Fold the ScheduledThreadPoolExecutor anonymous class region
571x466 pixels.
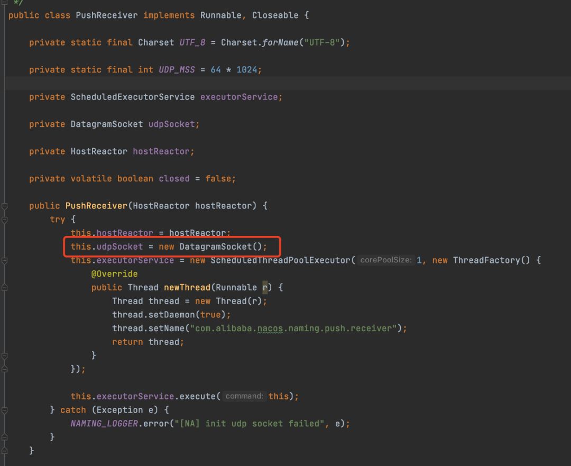pyautogui.click(x=4, y=261)
